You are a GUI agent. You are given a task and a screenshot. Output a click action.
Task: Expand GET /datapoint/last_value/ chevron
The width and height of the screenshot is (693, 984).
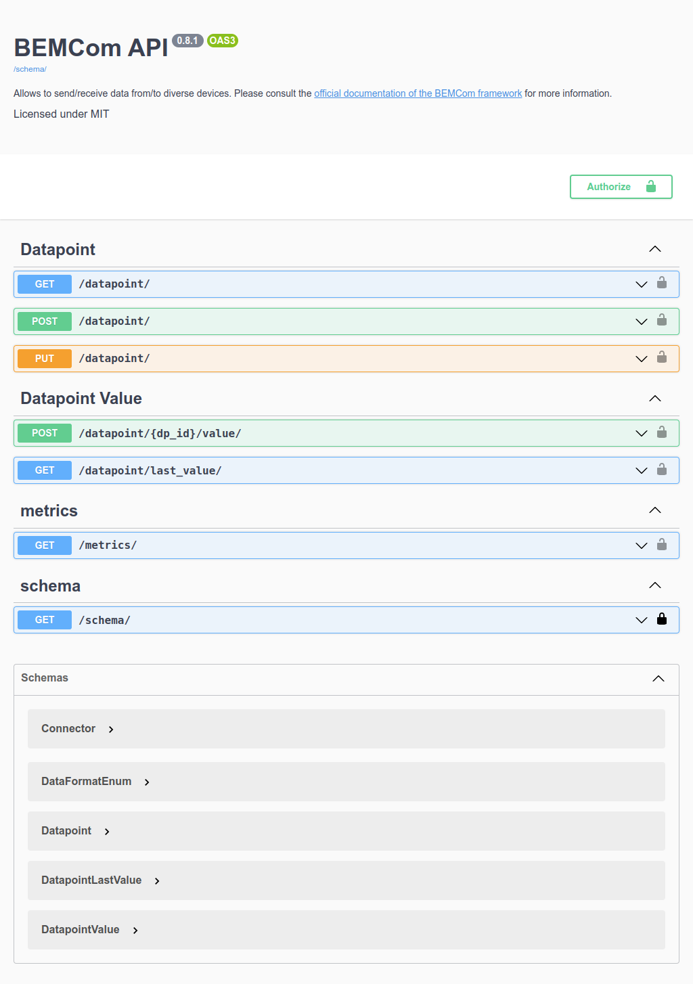click(x=642, y=470)
